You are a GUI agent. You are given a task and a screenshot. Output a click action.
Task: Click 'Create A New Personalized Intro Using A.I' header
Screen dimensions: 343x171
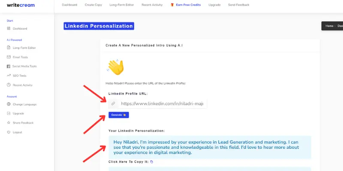[x=144, y=45]
